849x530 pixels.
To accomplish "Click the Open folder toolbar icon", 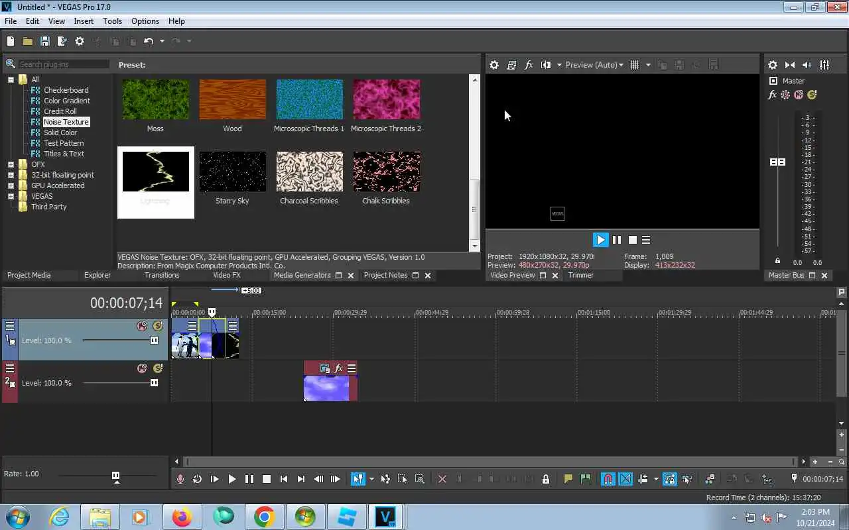I will [28, 41].
